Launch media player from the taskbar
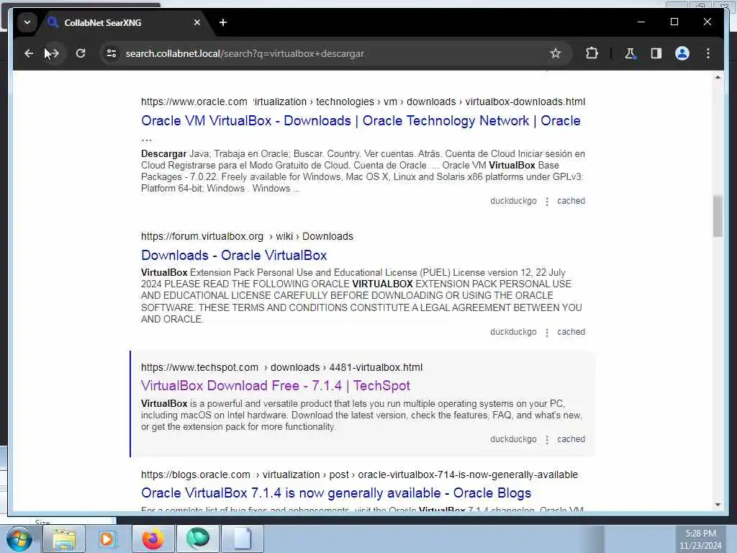 (107, 539)
